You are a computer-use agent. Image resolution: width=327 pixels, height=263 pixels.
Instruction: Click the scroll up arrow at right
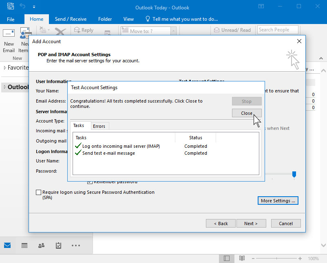tap(323, 71)
